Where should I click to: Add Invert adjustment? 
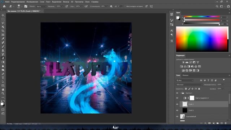183,70
